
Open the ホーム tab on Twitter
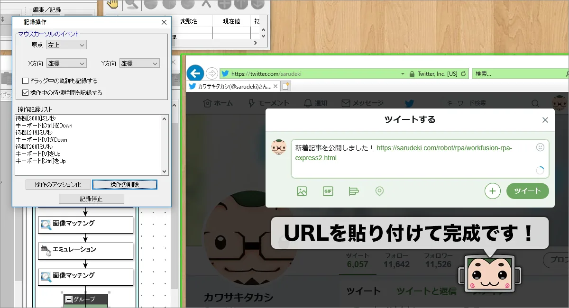point(218,103)
